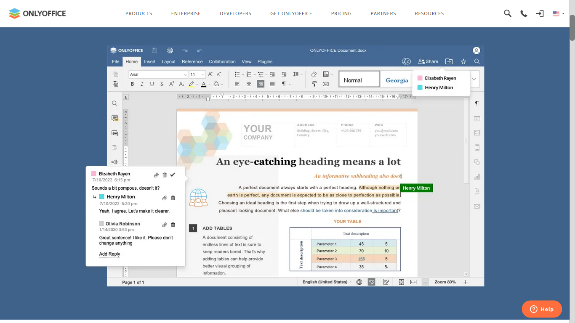Center align the paragraph text

[x=249, y=84]
